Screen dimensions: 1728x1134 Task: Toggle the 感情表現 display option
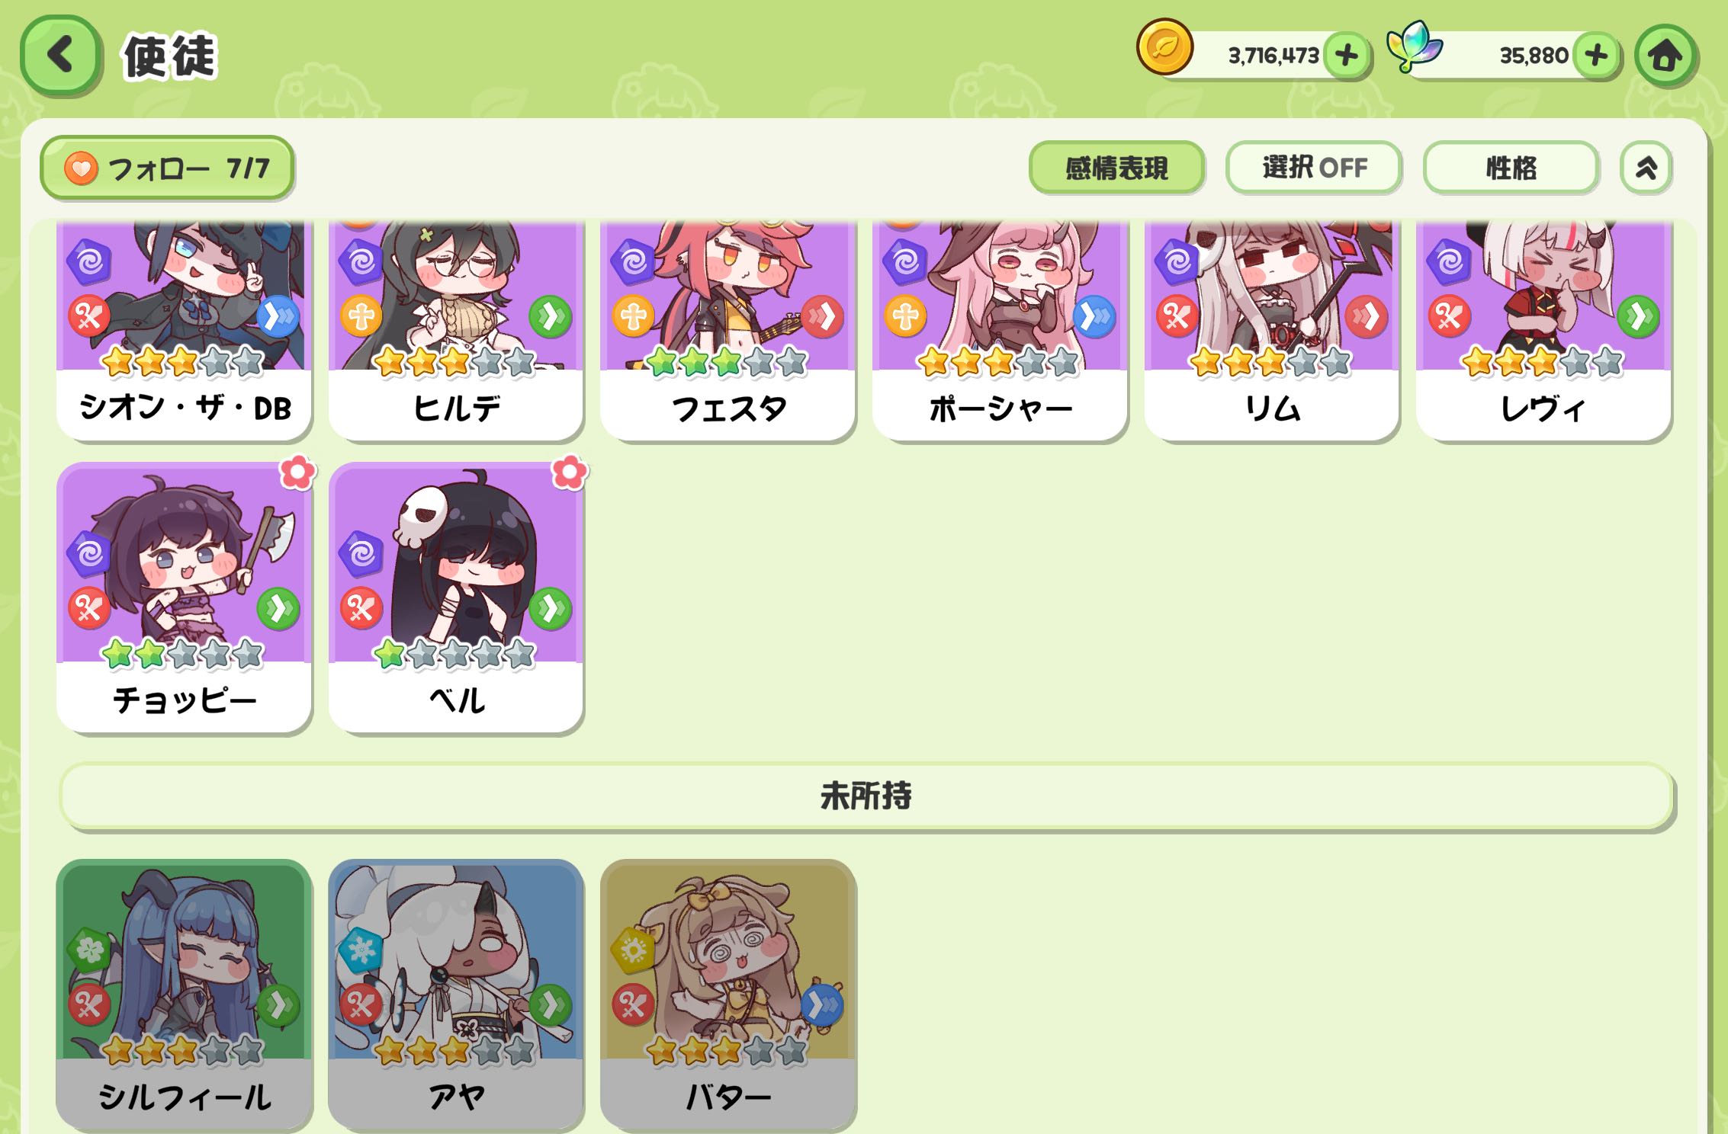coord(1116,167)
